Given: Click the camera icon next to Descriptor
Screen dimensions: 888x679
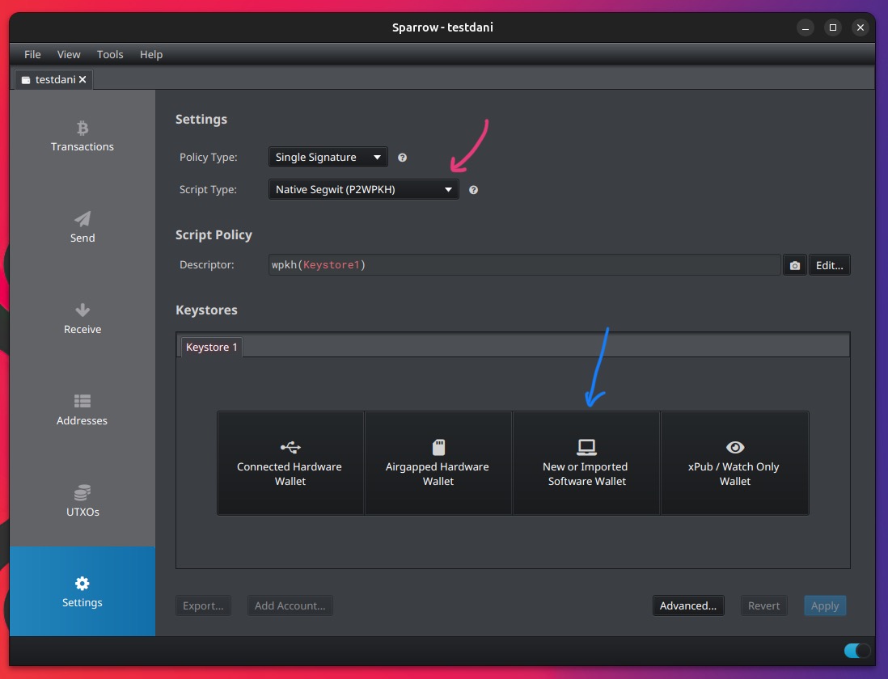Looking at the screenshot, I should pyautogui.click(x=795, y=265).
